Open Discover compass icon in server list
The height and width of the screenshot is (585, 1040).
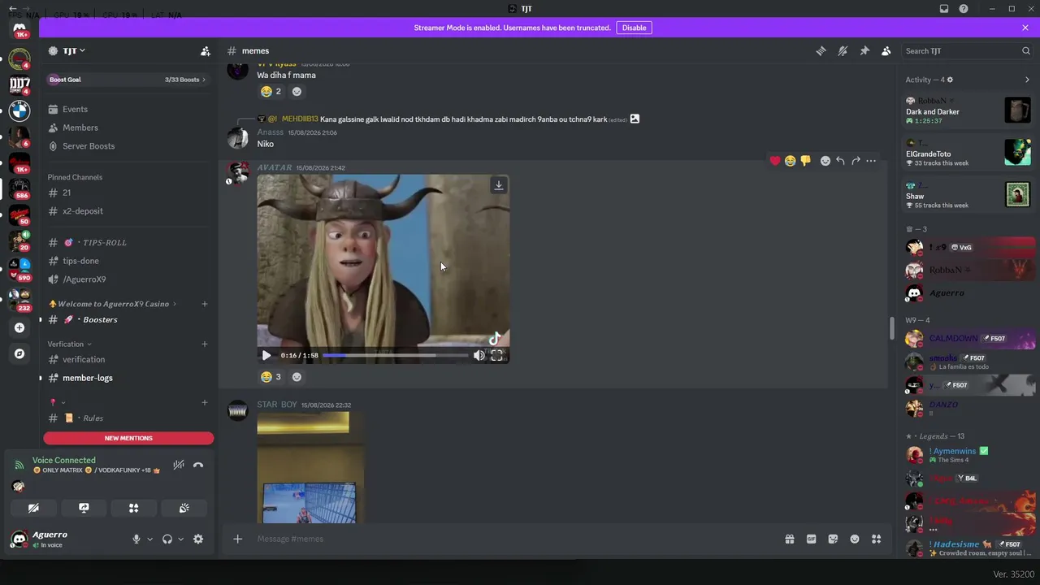19,354
